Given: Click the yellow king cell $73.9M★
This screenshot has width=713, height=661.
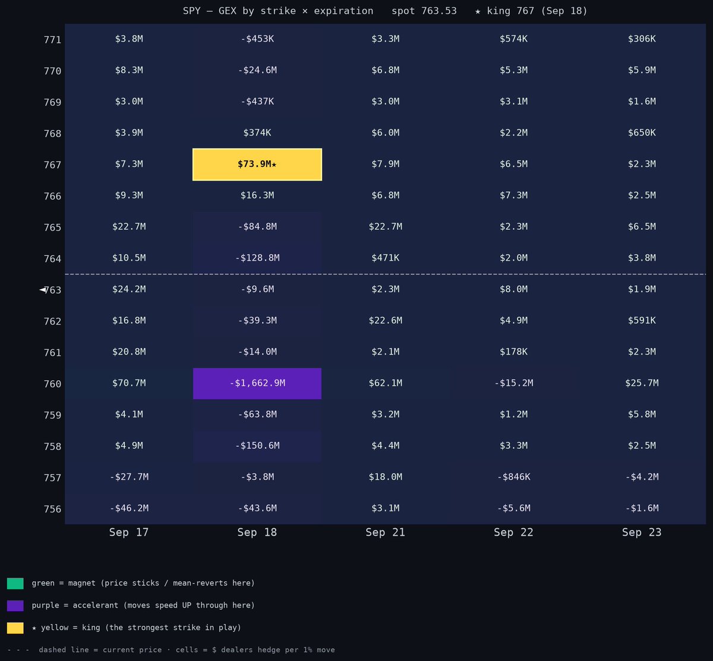Looking at the screenshot, I should click(257, 165).
